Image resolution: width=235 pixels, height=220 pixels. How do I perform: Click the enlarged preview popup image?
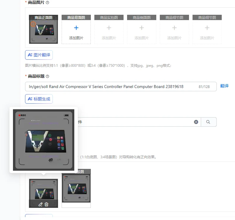(x=44, y=140)
